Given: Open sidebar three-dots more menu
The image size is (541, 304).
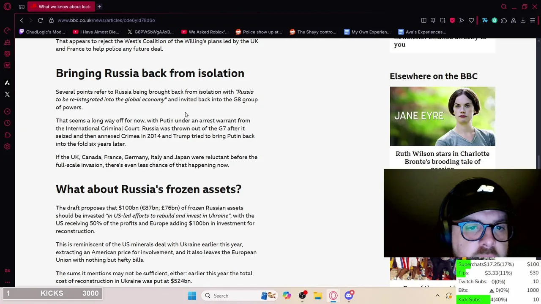Looking at the screenshot, I should 7,282.
